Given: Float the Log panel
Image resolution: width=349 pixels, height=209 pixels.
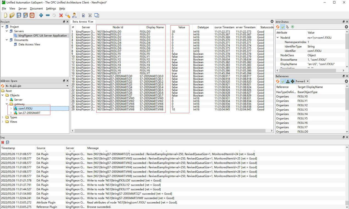Looking at the screenshot, I should click(x=343, y=137).
